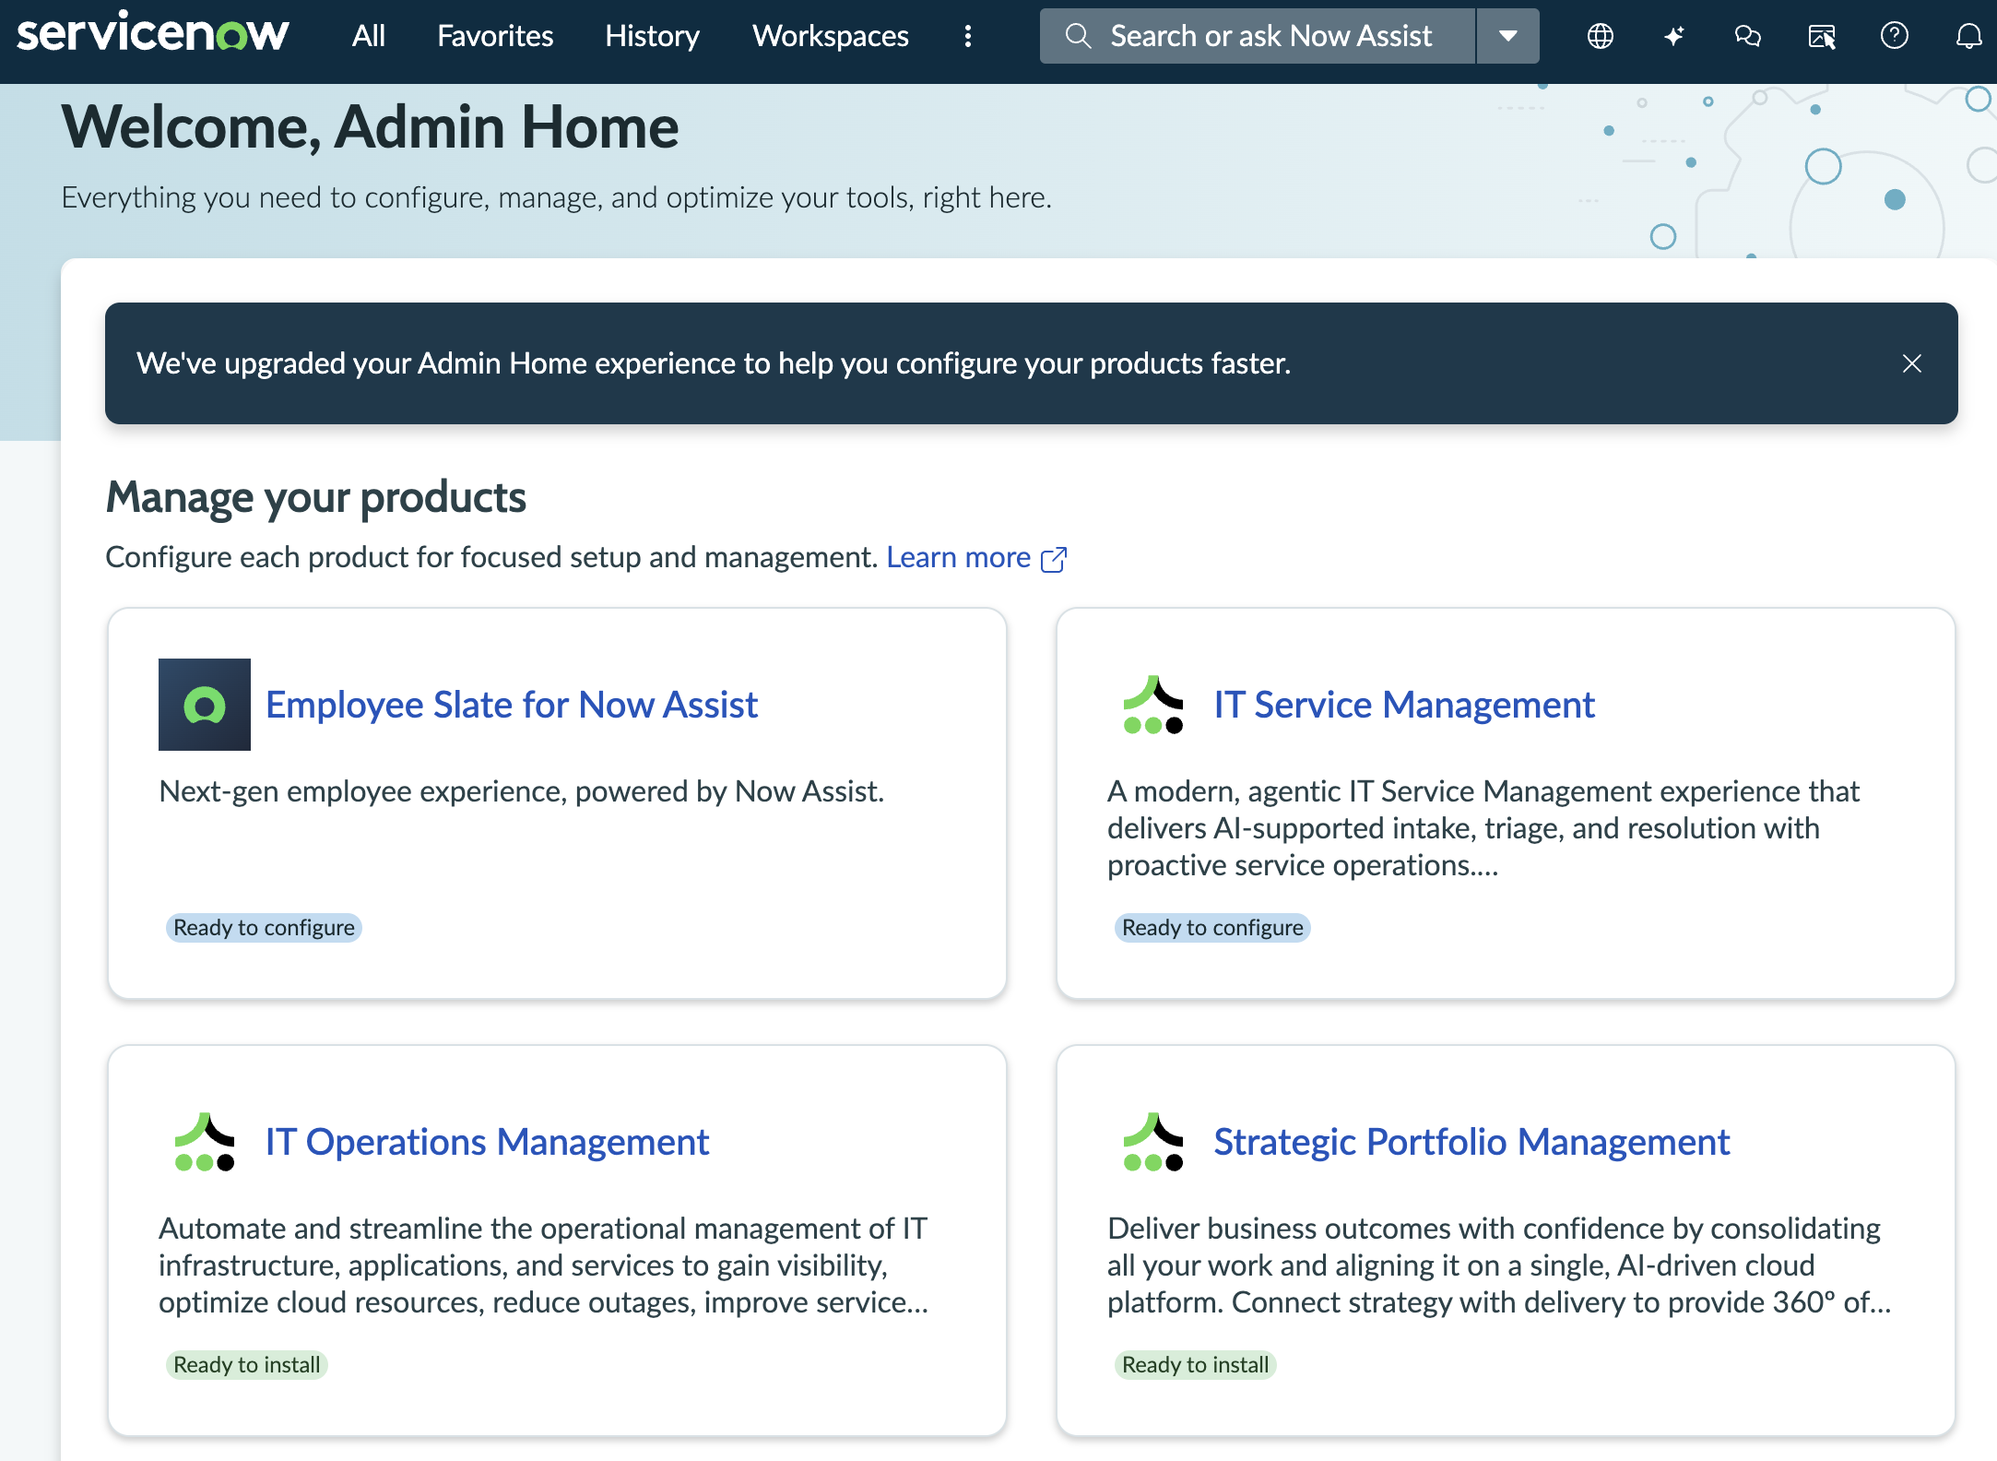This screenshot has height=1461, width=1997.
Task: Click the IT Service Management product icon
Action: tap(1152, 705)
